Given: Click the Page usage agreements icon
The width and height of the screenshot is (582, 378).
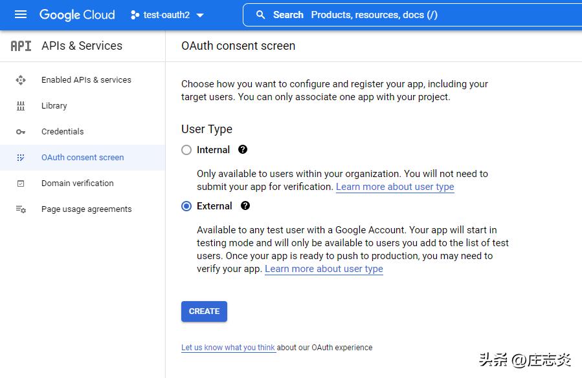Looking at the screenshot, I should [x=21, y=209].
